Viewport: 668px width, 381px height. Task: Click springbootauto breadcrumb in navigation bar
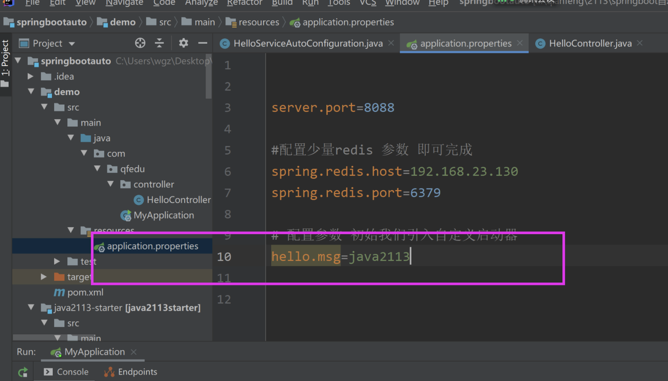[x=46, y=22]
